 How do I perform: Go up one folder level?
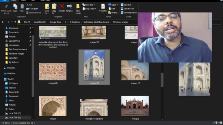point(15,22)
